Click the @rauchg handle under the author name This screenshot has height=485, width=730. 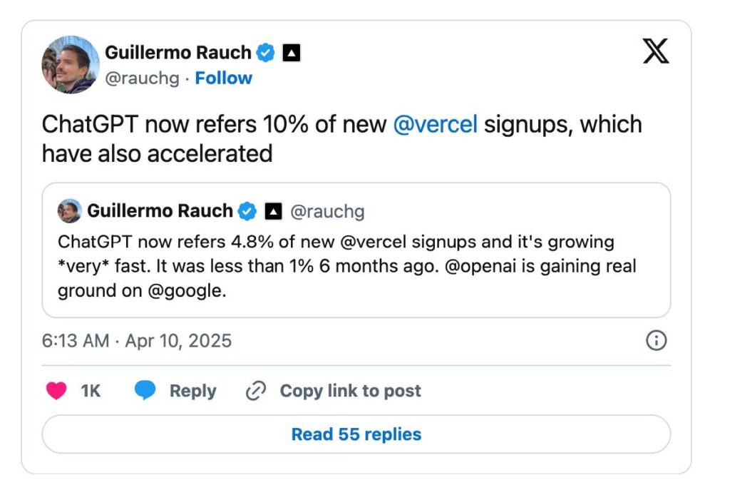pos(142,78)
